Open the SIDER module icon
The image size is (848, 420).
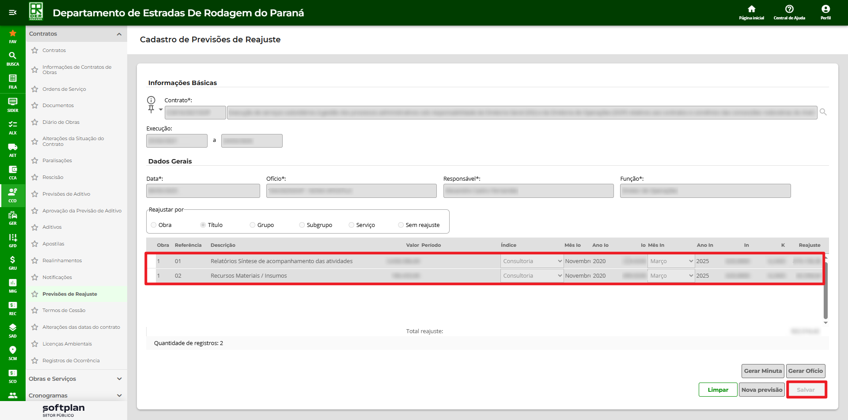point(13,104)
